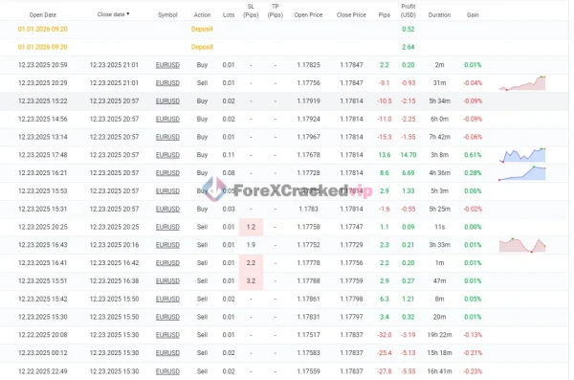This screenshot has width=574, height=380.
Task: Open EURUSD link for trade opened 15:53
Action: (x=167, y=190)
